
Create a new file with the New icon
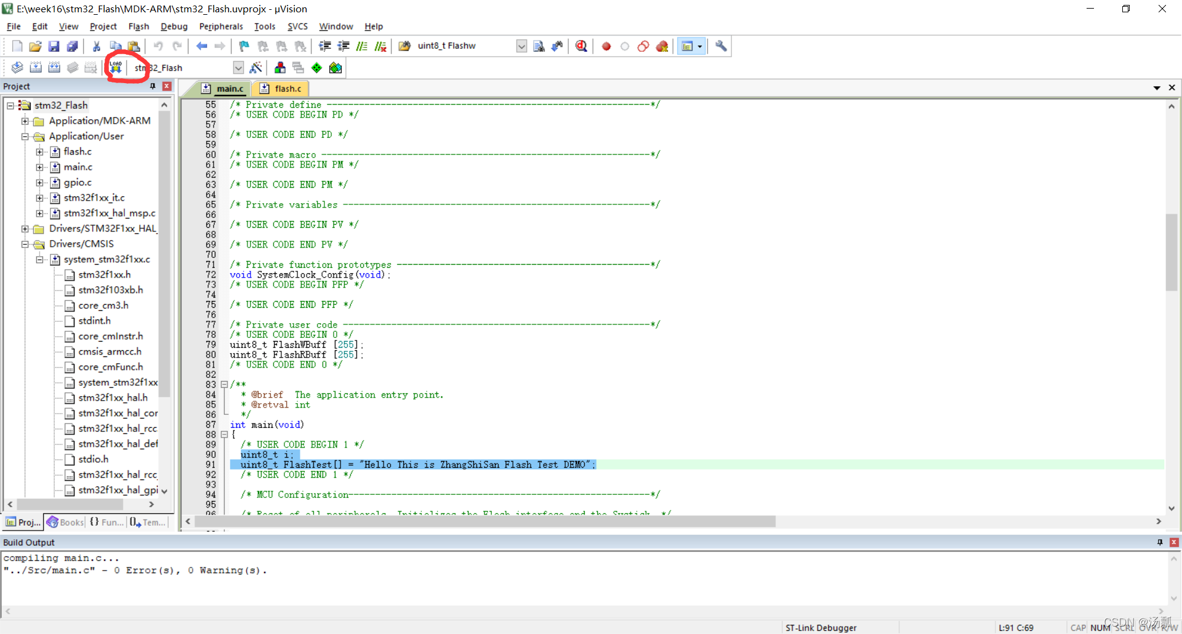[17, 46]
